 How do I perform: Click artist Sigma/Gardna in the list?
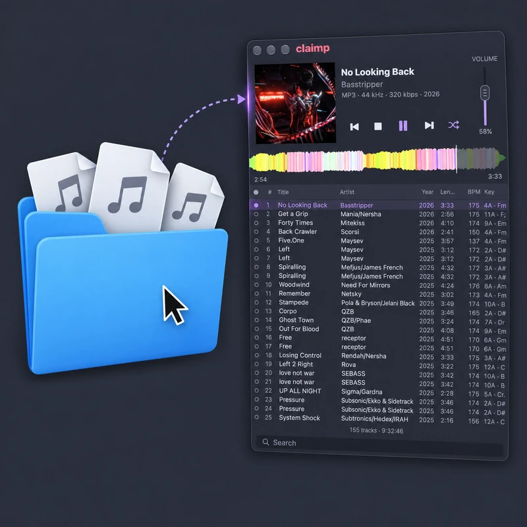tap(362, 392)
